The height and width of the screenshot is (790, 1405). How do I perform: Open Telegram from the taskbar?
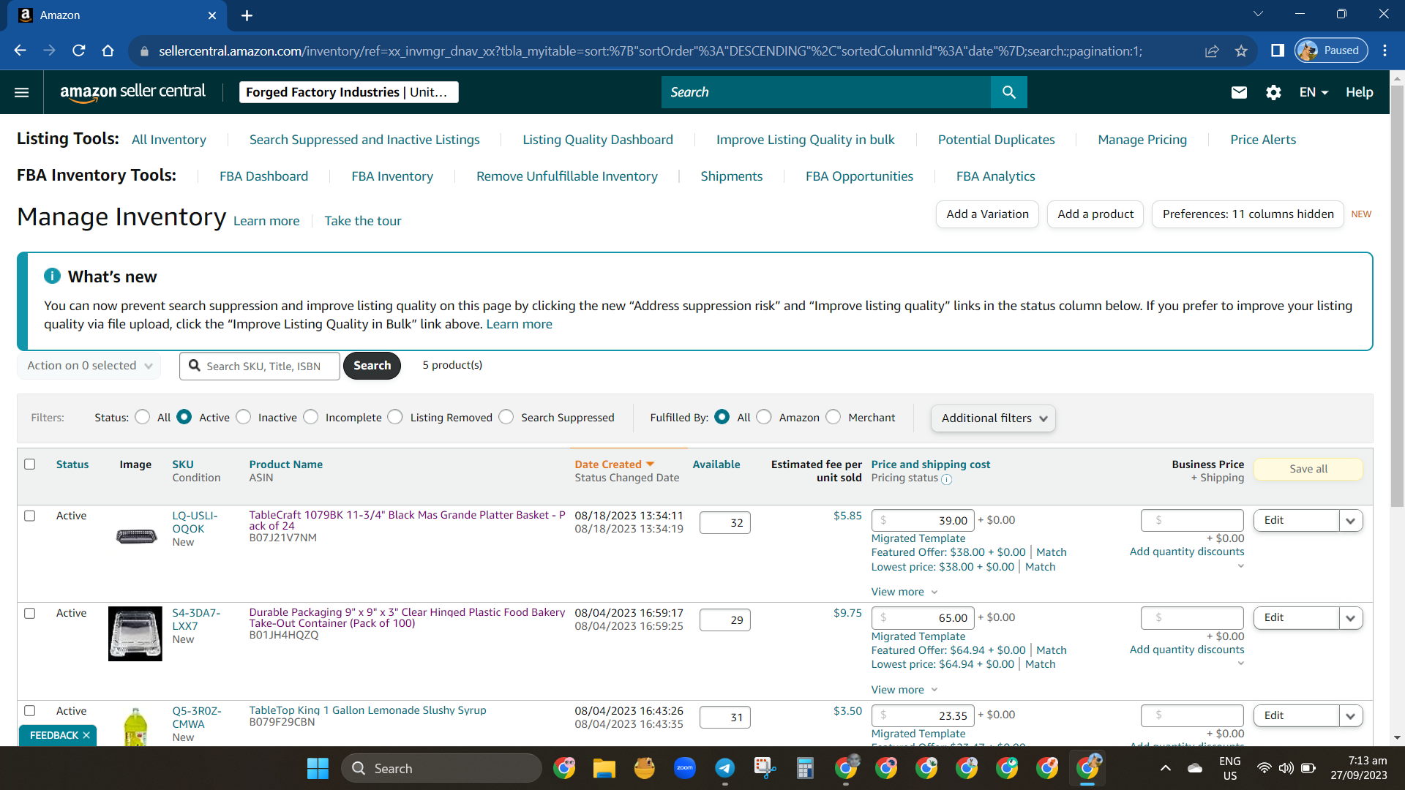724,768
